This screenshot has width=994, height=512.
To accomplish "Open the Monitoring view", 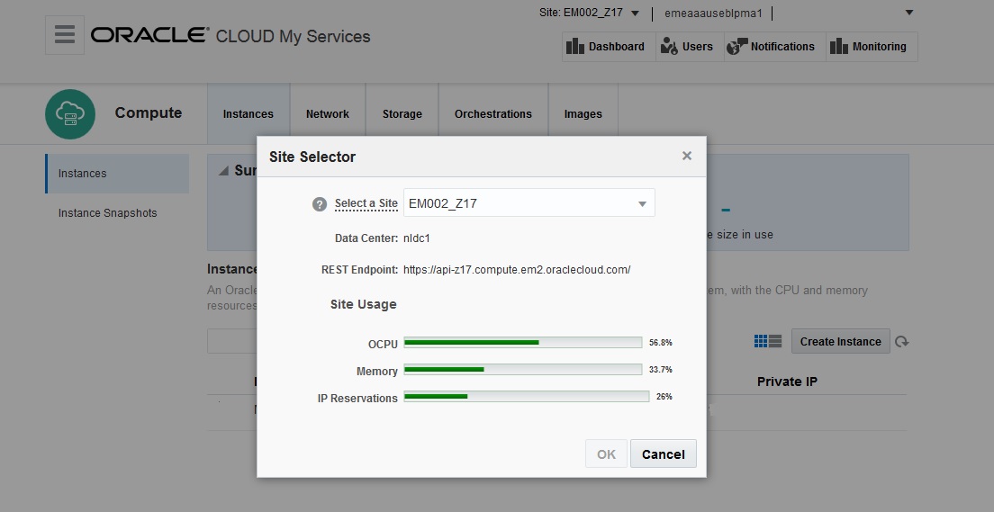I will (x=868, y=47).
